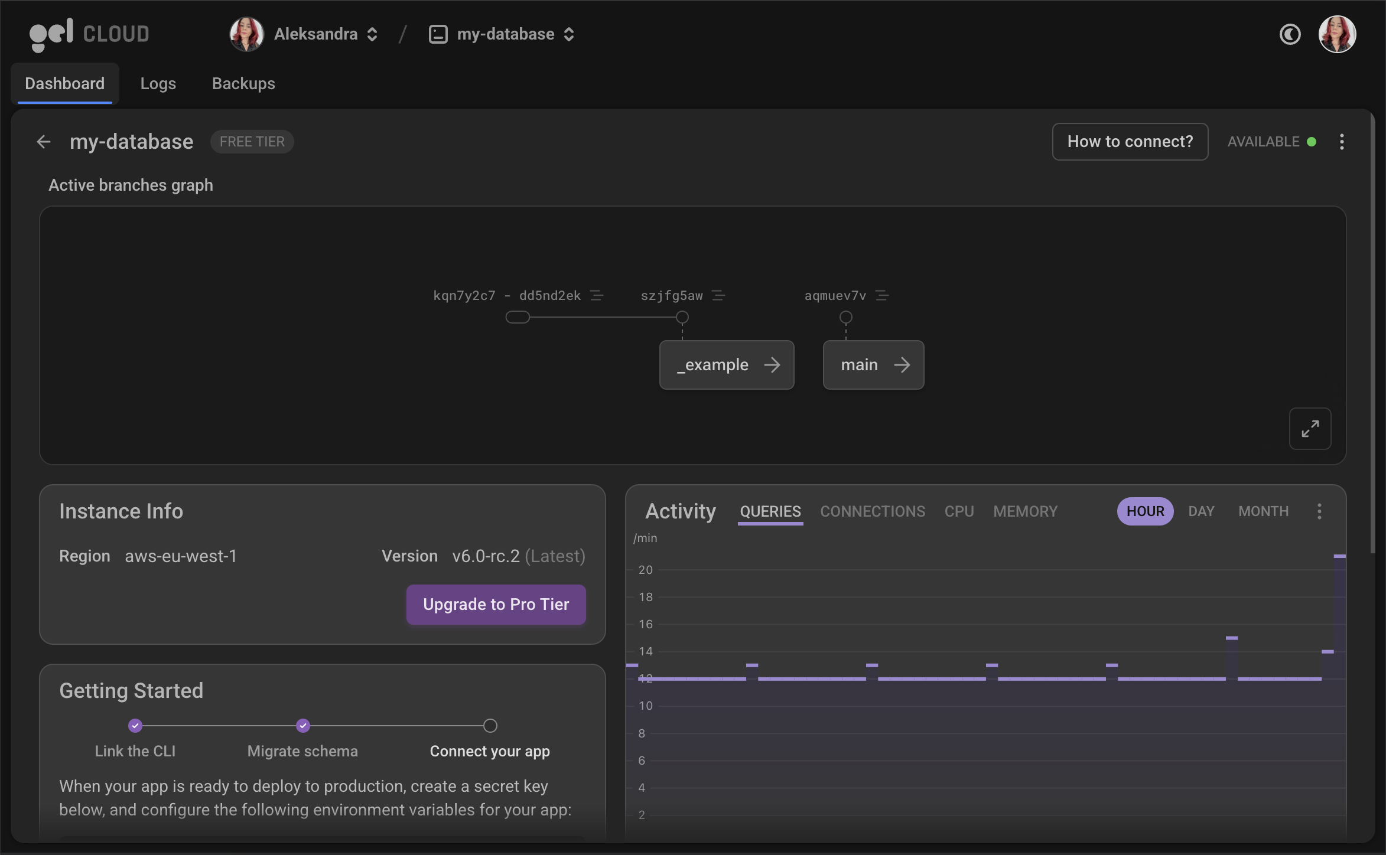Click the v6.0-rc.2 version text

coord(486,556)
